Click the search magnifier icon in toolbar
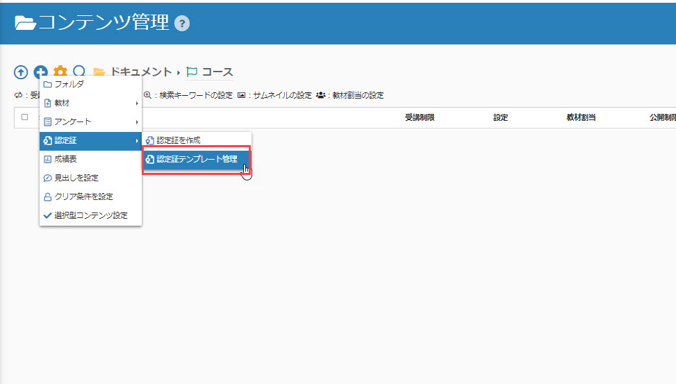Viewport: 676px width, 384px height. [x=79, y=72]
